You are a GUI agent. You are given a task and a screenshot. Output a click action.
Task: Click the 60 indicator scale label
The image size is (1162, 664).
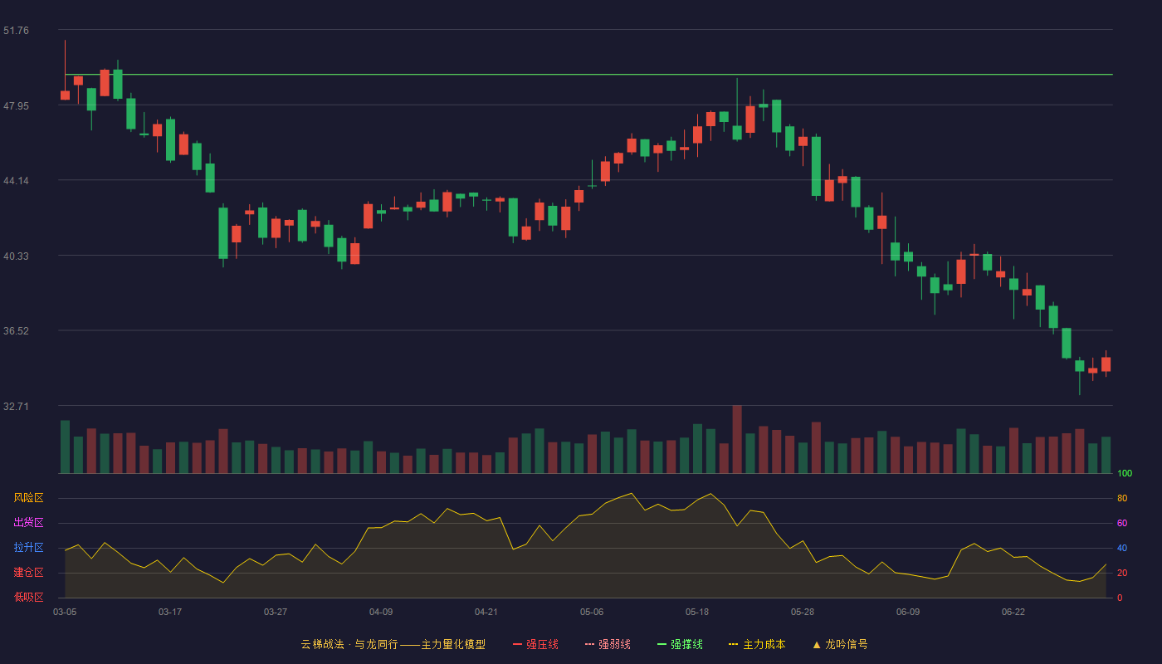pos(1122,523)
